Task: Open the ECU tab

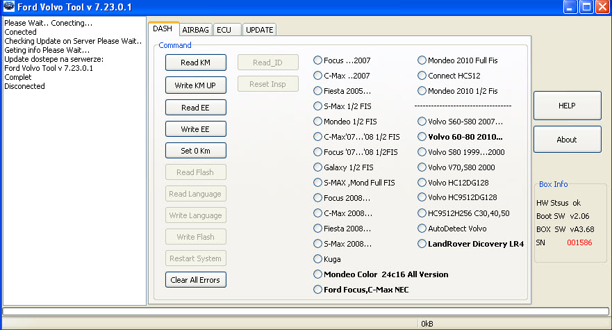Action: click(x=226, y=30)
